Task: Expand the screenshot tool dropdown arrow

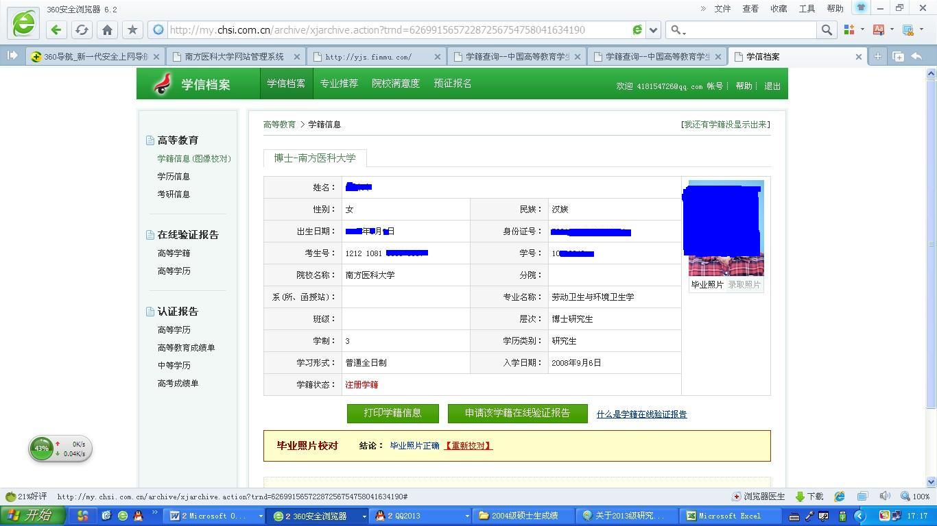Action: tap(921, 29)
